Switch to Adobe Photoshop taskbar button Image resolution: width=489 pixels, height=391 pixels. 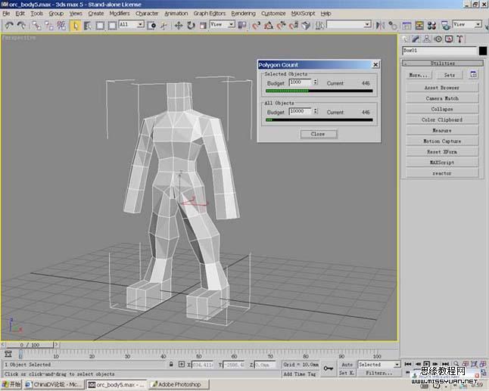point(178,384)
